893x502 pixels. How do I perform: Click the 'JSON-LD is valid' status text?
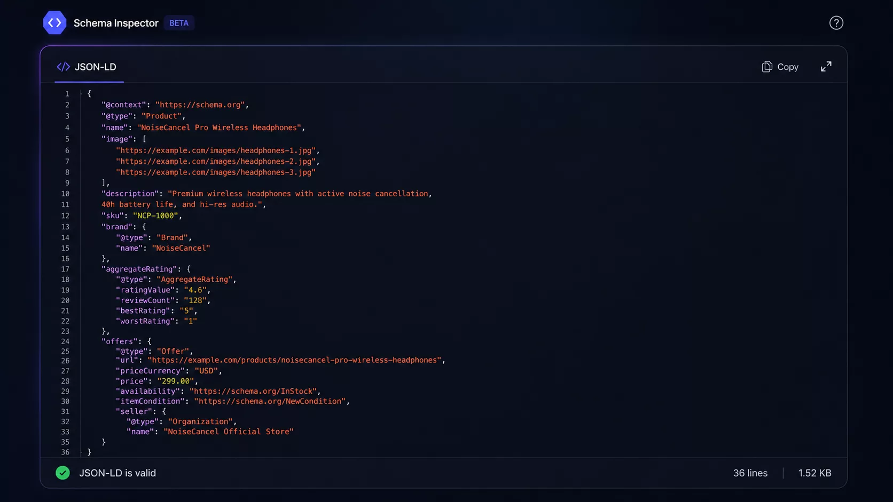pyautogui.click(x=117, y=473)
